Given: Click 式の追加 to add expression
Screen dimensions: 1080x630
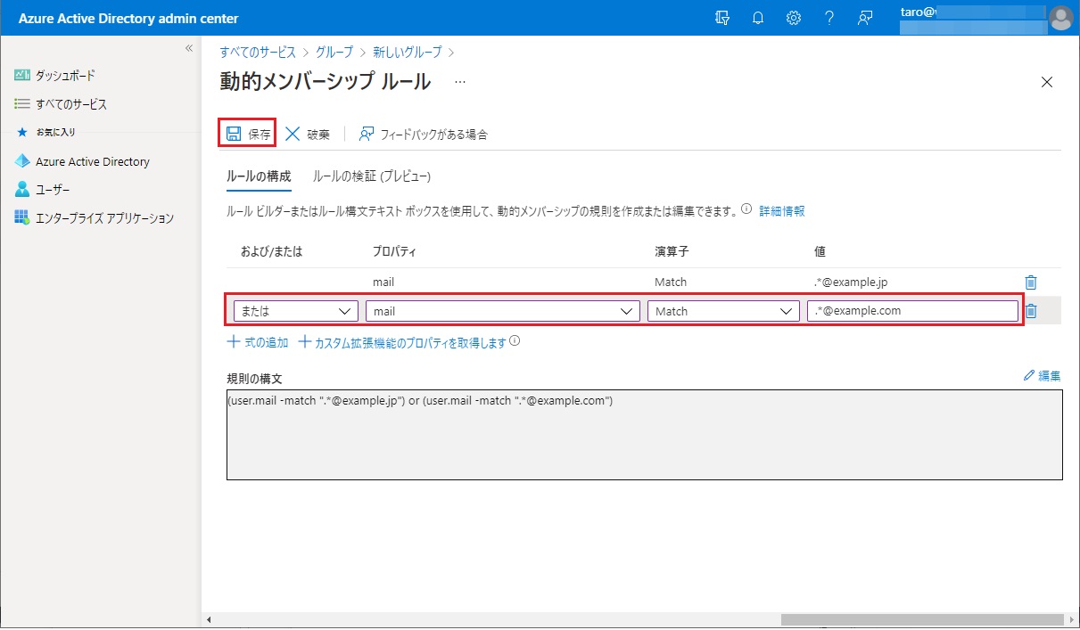Looking at the screenshot, I should 258,342.
